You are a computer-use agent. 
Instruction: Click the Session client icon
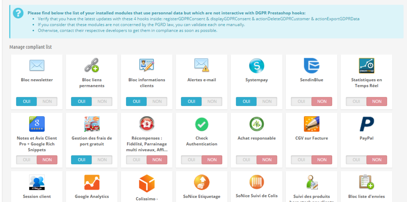[x=37, y=182]
